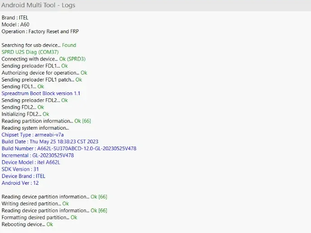The width and height of the screenshot is (311, 233).
Task: Click 'Sending preloader FDL1... Ok' line
Action: pyautogui.click(x=35, y=66)
